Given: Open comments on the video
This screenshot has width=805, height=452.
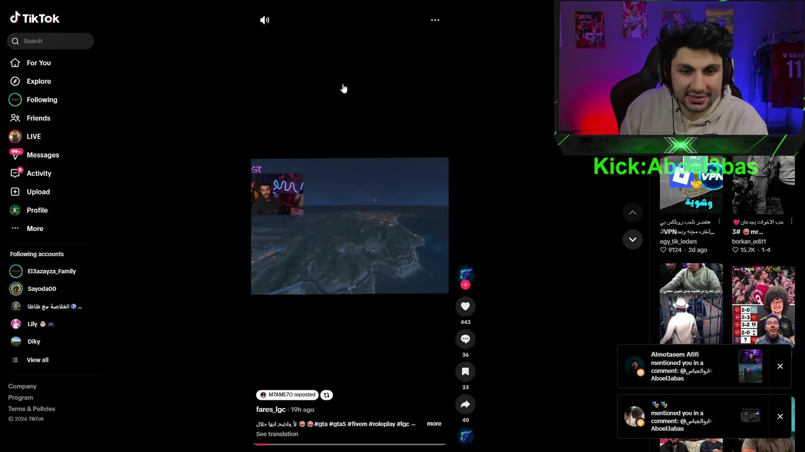Looking at the screenshot, I should (465, 339).
